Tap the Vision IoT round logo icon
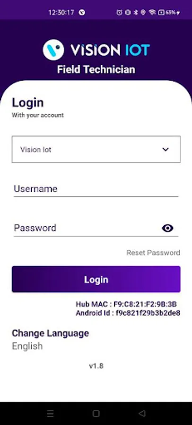 coord(53,50)
